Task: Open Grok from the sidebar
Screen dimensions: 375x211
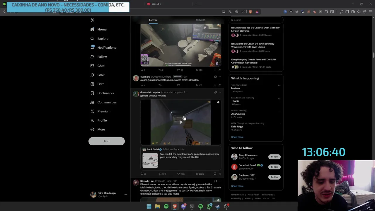Action: (x=97, y=75)
